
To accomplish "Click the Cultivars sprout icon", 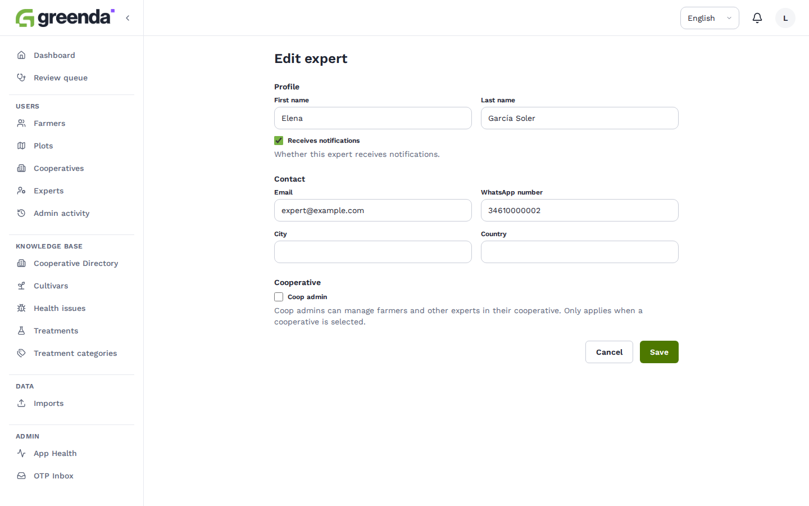I will coord(21,286).
